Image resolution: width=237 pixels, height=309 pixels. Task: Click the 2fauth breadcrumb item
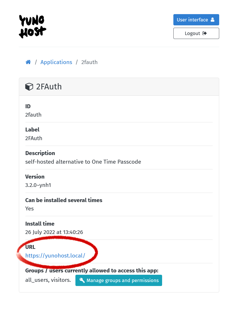(89, 62)
